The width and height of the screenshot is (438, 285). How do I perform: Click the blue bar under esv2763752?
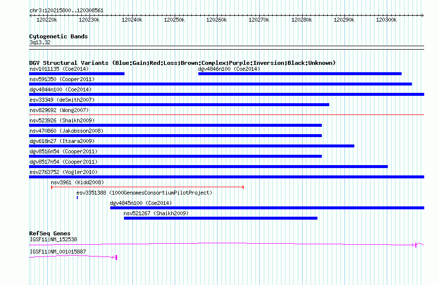226,177
